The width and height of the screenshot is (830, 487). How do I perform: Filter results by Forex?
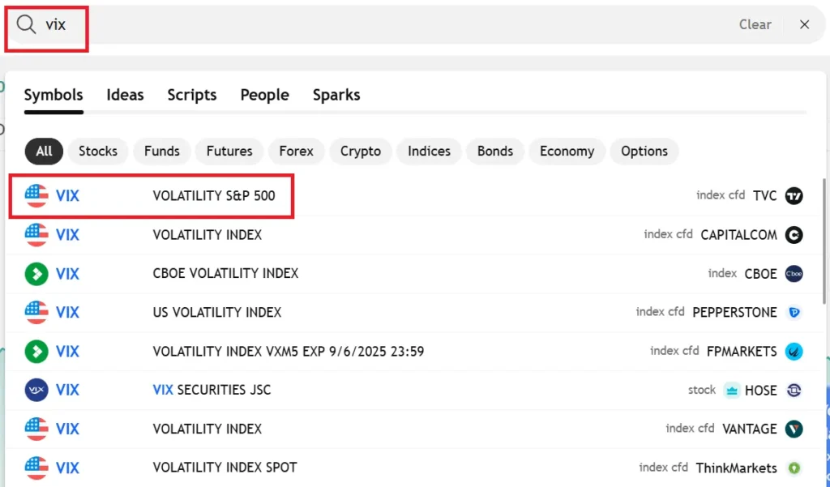(x=297, y=151)
